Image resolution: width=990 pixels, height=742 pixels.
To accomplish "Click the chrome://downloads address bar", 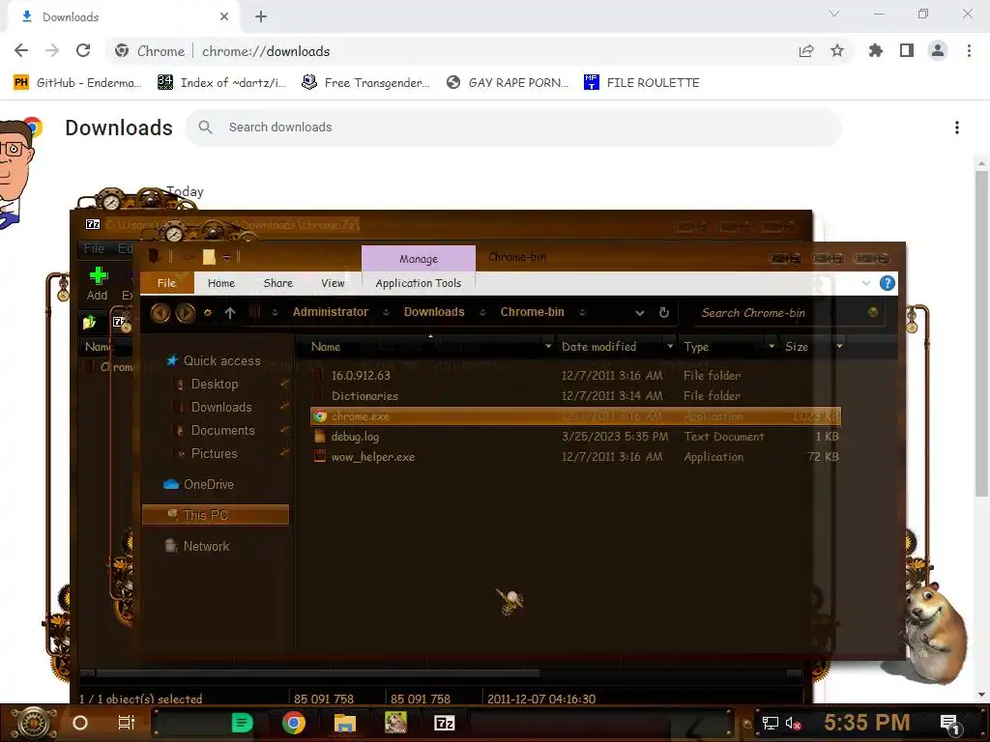I will [451, 51].
